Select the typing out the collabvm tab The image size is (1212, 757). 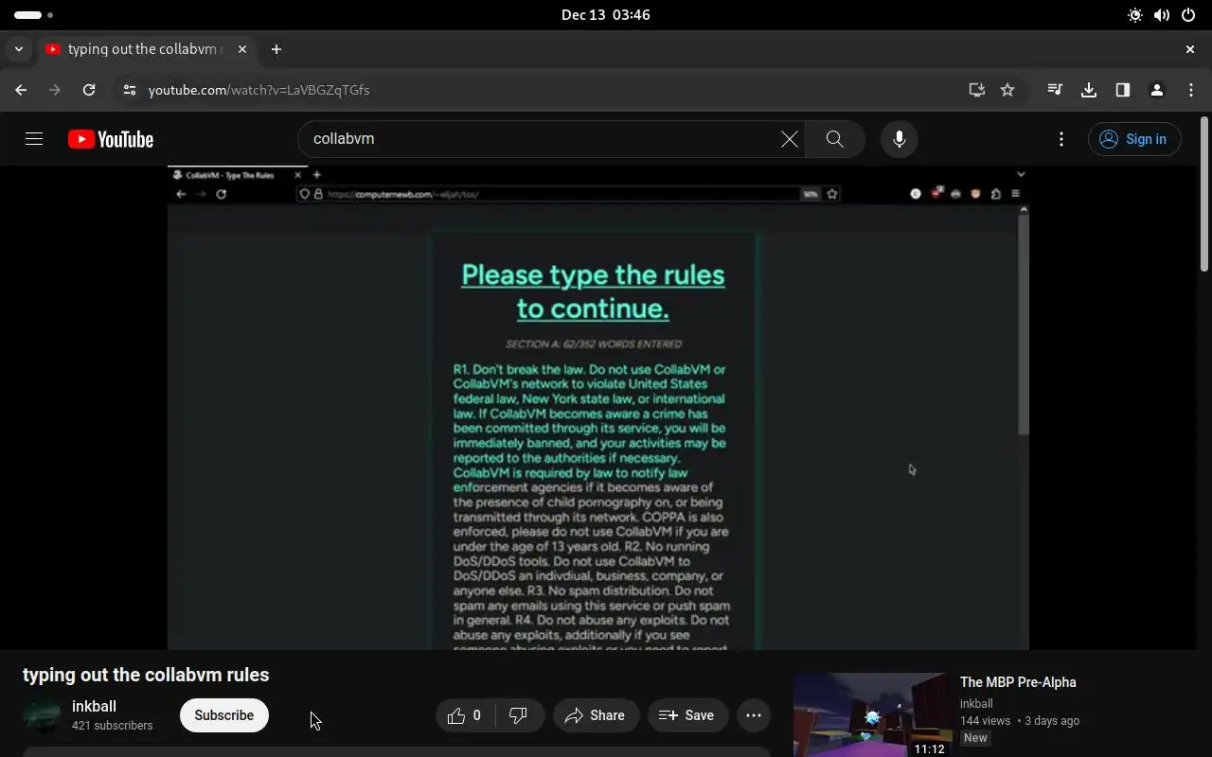click(x=147, y=49)
